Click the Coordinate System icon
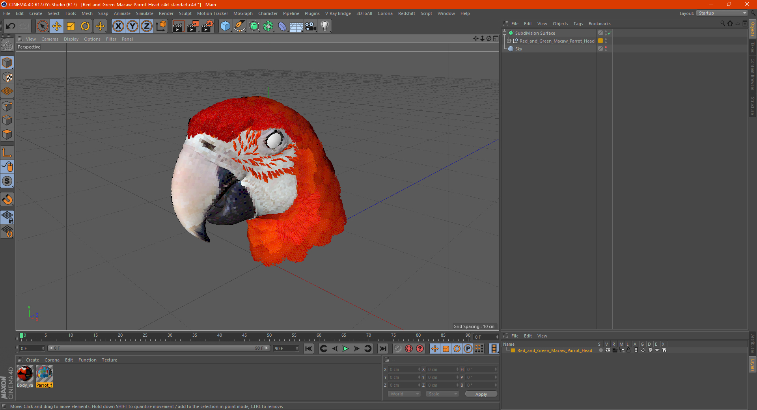The image size is (757, 410). point(161,26)
